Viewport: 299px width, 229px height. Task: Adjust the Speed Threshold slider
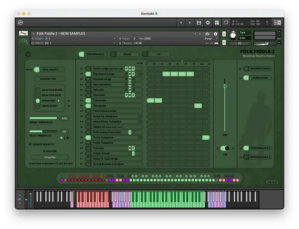pos(43,118)
